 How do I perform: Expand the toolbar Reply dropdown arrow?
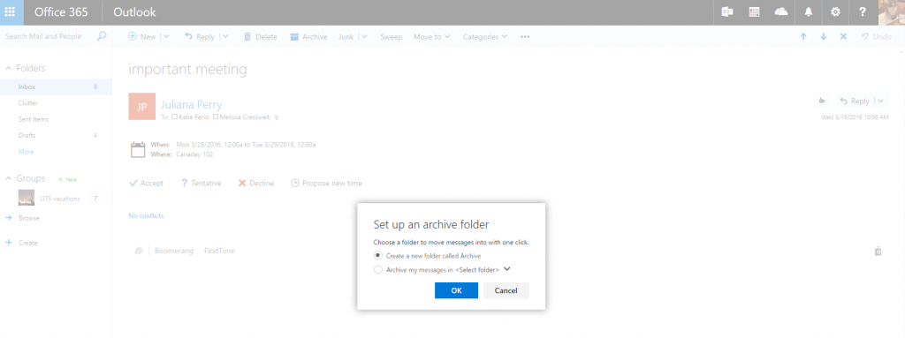225,36
